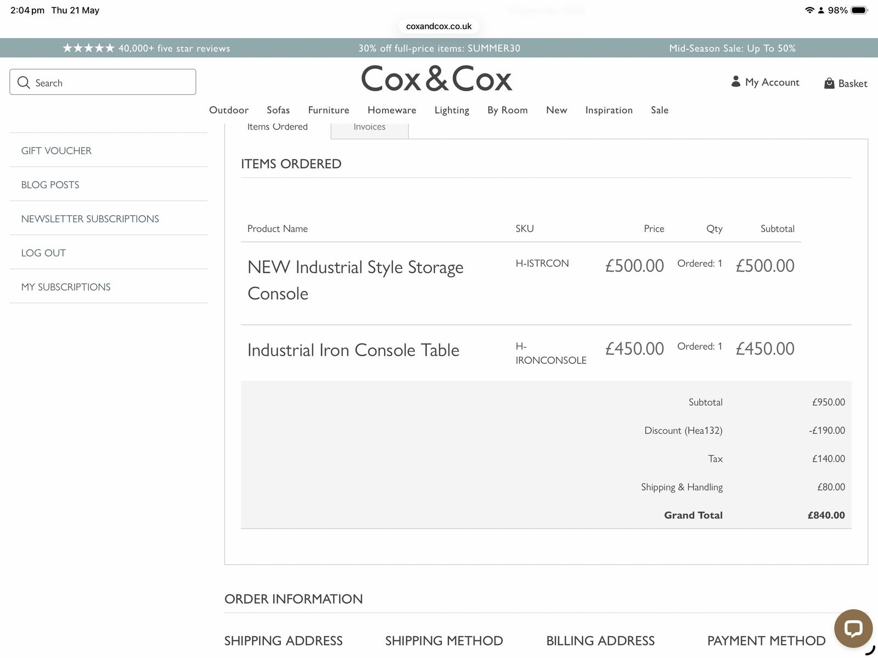Image resolution: width=878 pixels, height=658 pixels.
Task: Click the H-IRONCONSOLE SKU cell
Action: click(551, 353)
